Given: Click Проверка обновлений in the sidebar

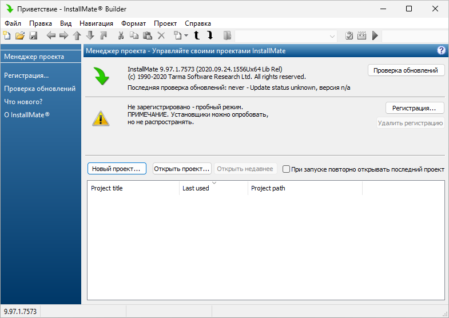Looking at the screenshot, I should point(40,89).
